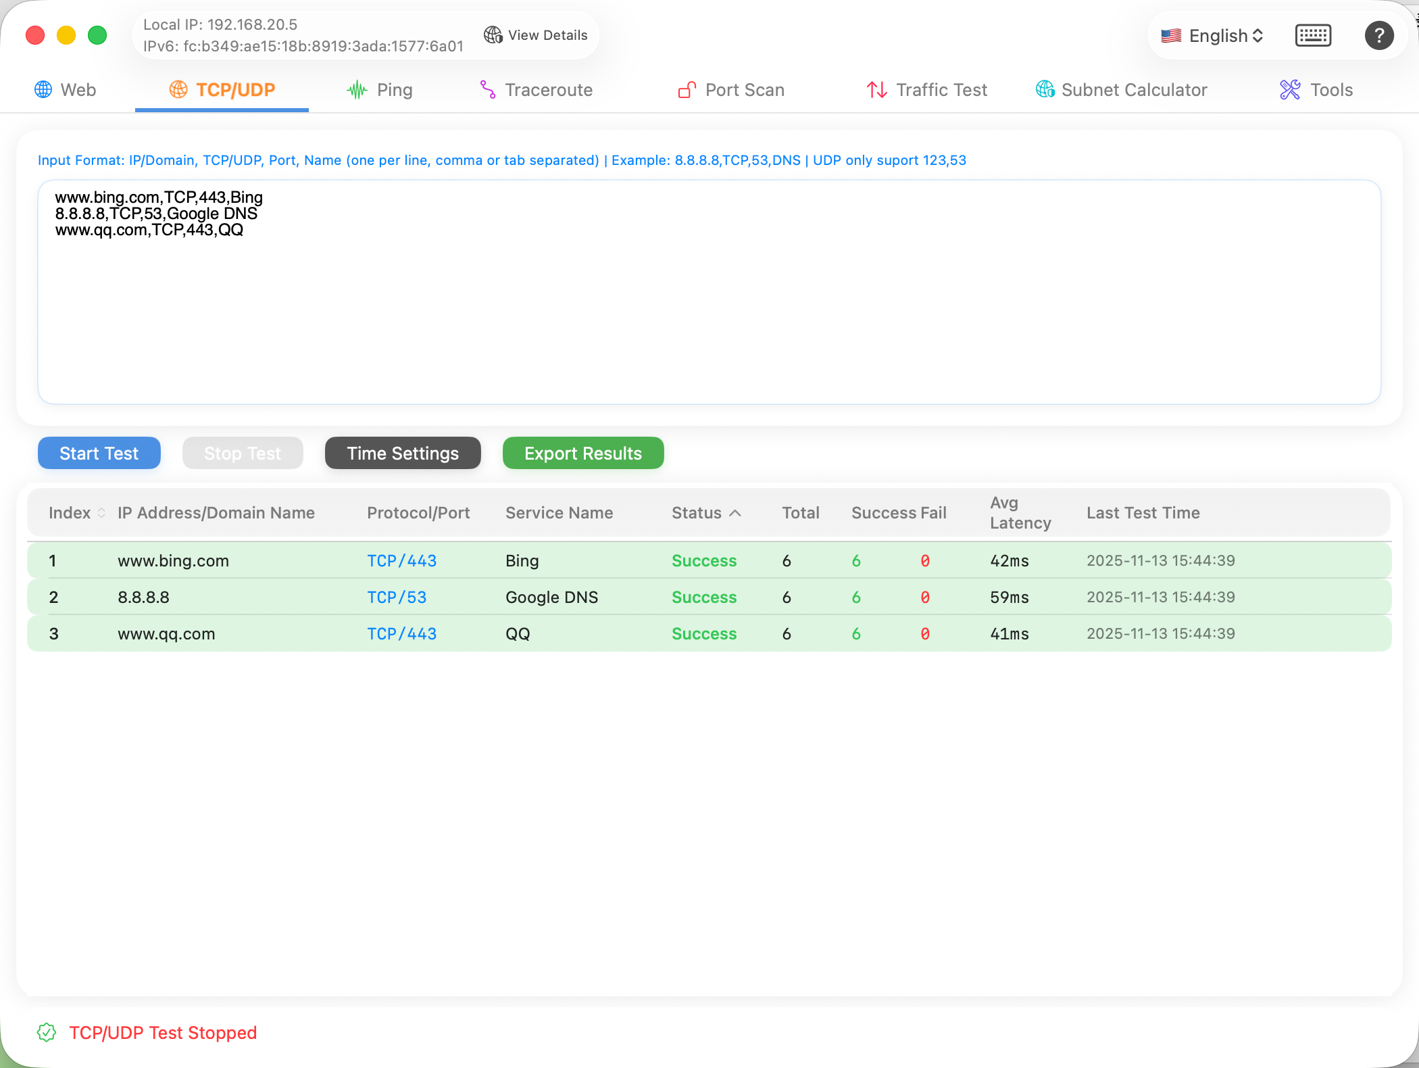Expand the language chevron next to the flag
1419x1068 pixels.
pyautogui.click(x=1258, y=35)
